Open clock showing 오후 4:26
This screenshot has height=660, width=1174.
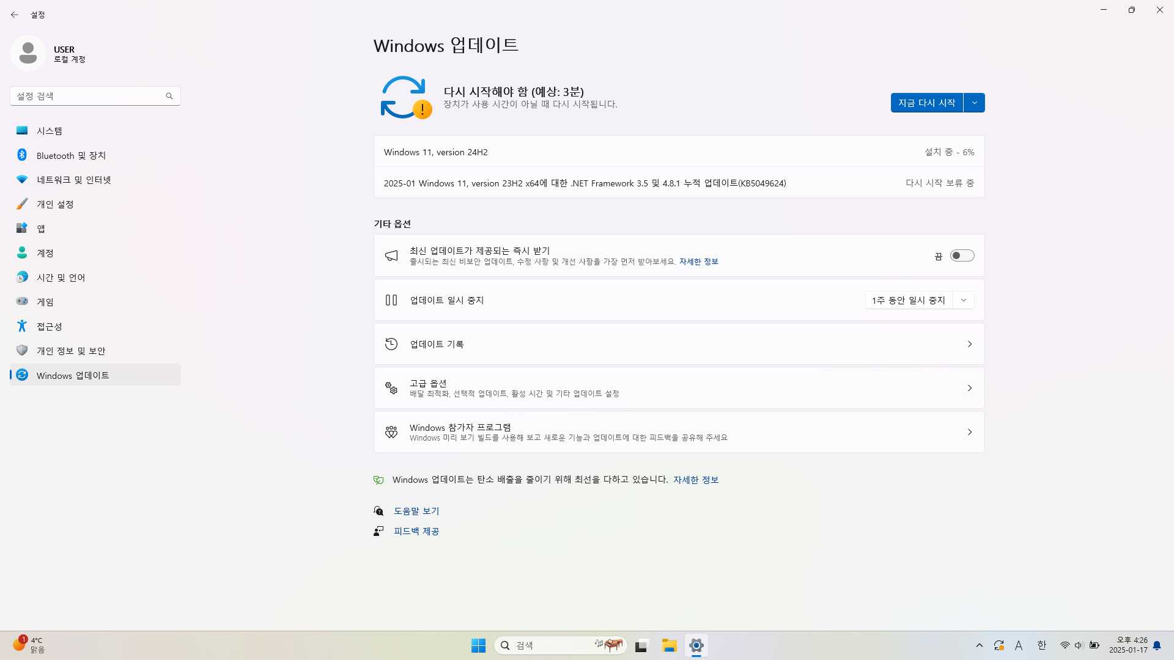click(x=1129, y=645)
